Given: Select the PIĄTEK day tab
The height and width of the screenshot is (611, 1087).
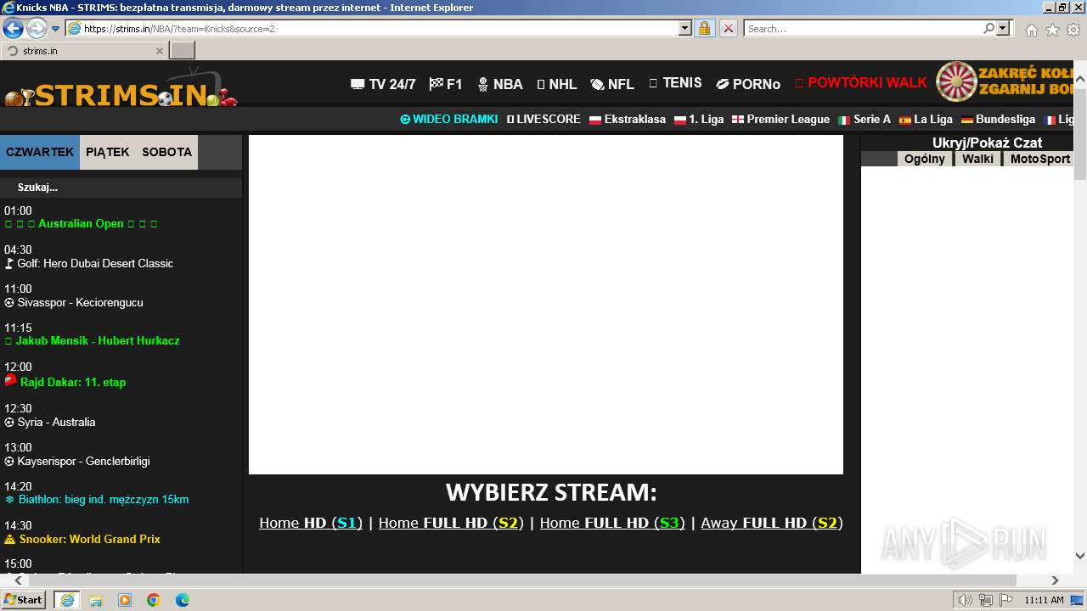Looking at the screenshot, I should 108,153.
